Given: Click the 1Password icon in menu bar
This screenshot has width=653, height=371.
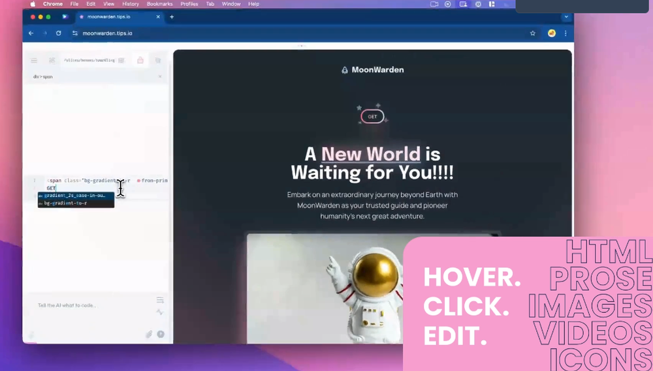Looking at the screenshot, I should click(478, 4).
